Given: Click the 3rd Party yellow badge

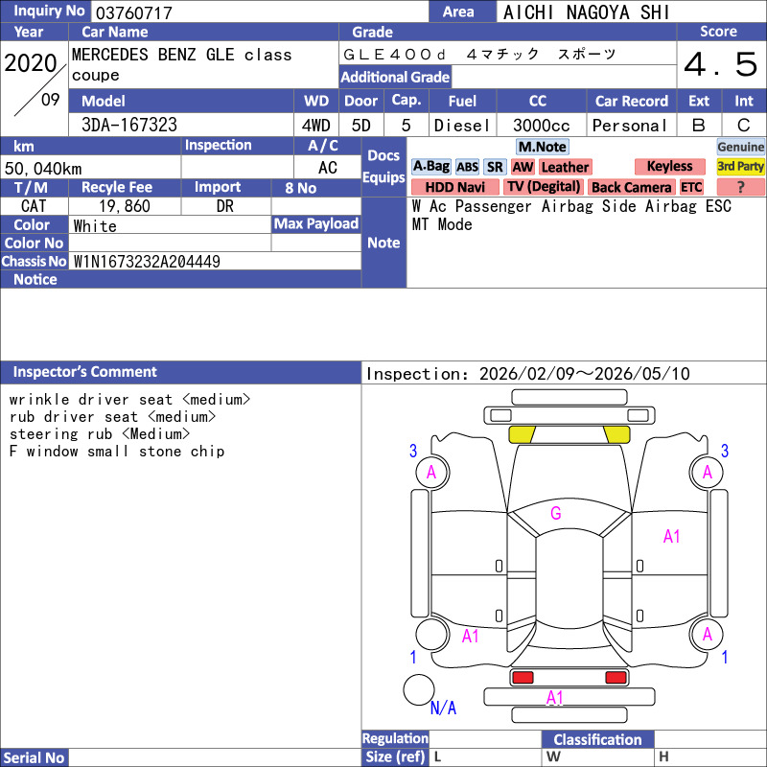Looking at the screenshot, I should point(741,167).
